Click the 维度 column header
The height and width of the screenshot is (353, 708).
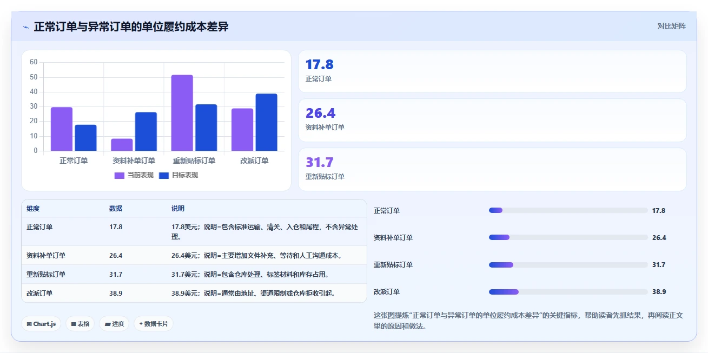[33, 209]
